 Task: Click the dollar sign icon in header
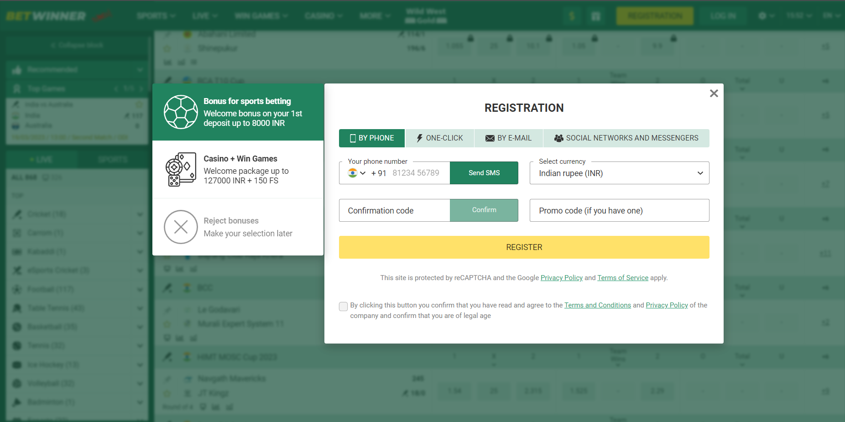coord(572,16)
